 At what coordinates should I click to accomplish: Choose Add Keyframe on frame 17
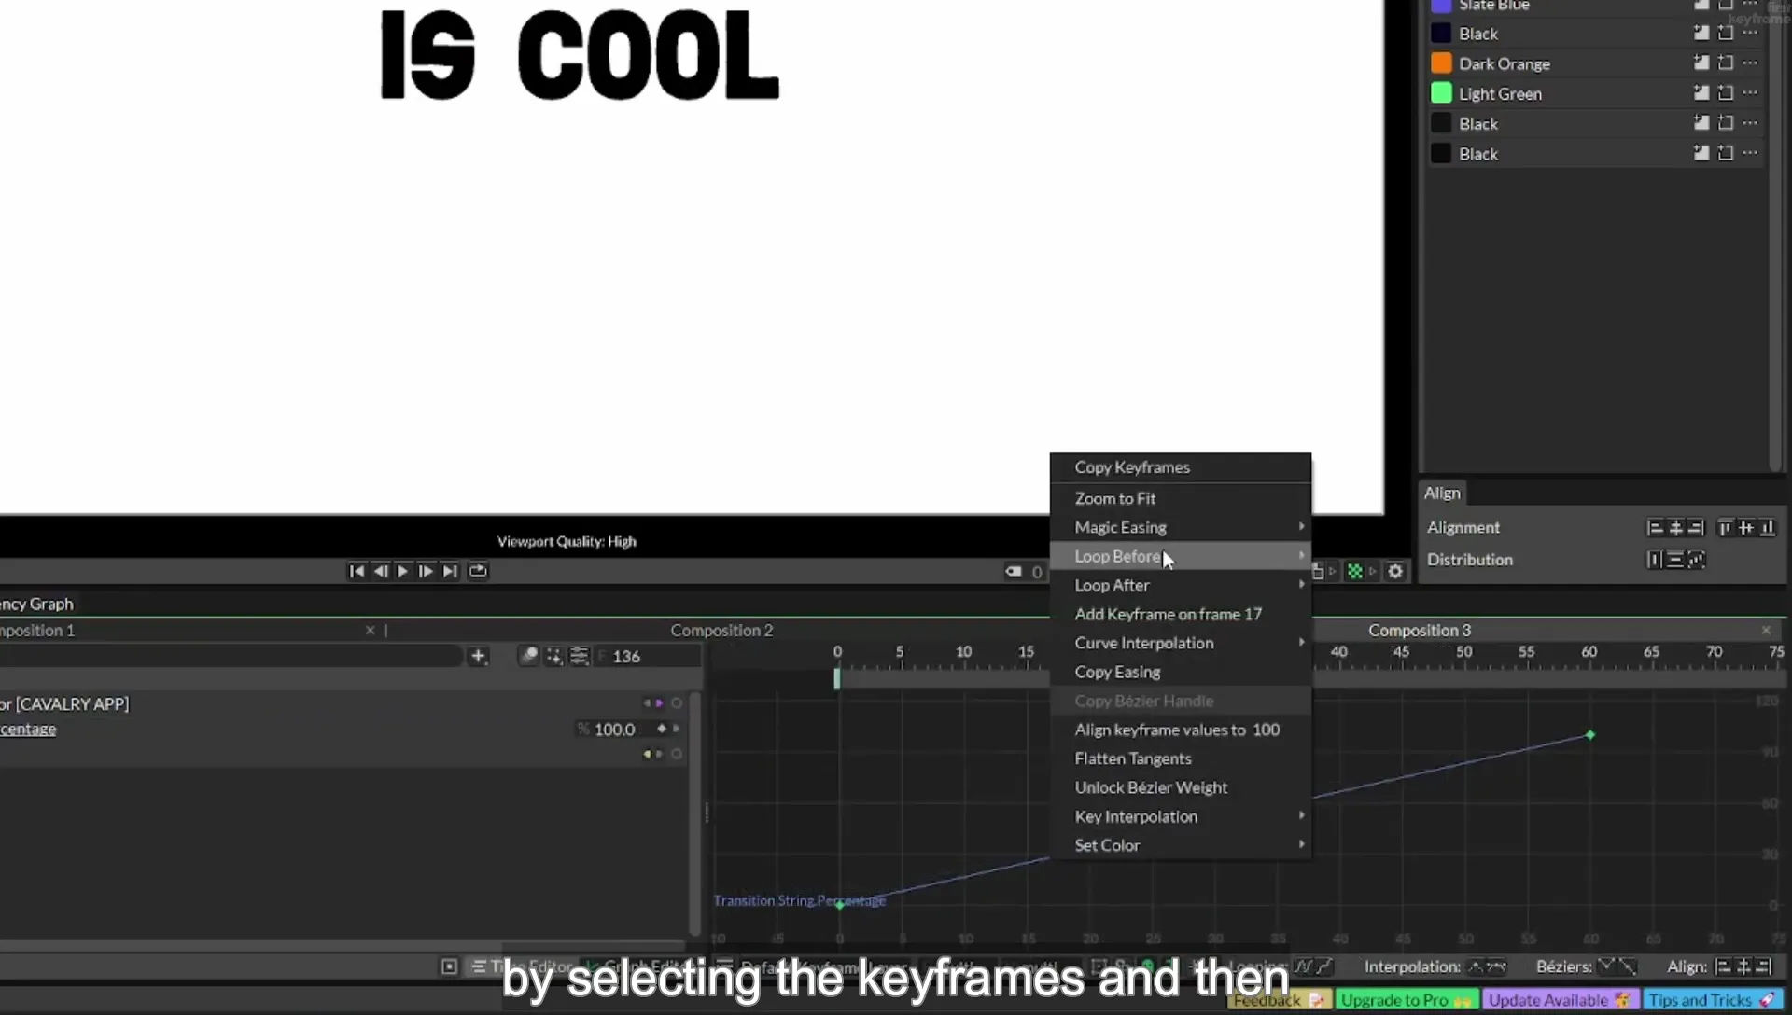1181,614
